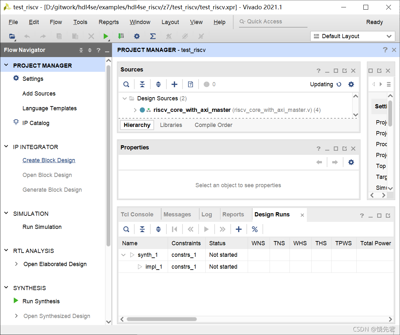
Task: Collapse the IP INTEGRATOR section
Action: pyautogui.click(x=6, y=147)
